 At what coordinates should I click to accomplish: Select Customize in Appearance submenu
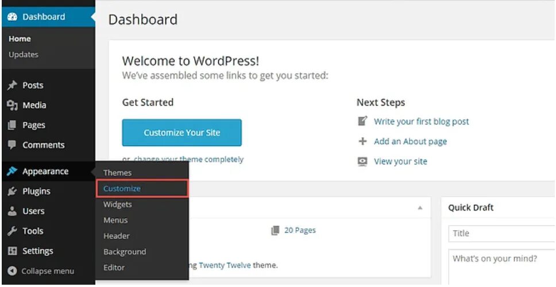(122, 188)
